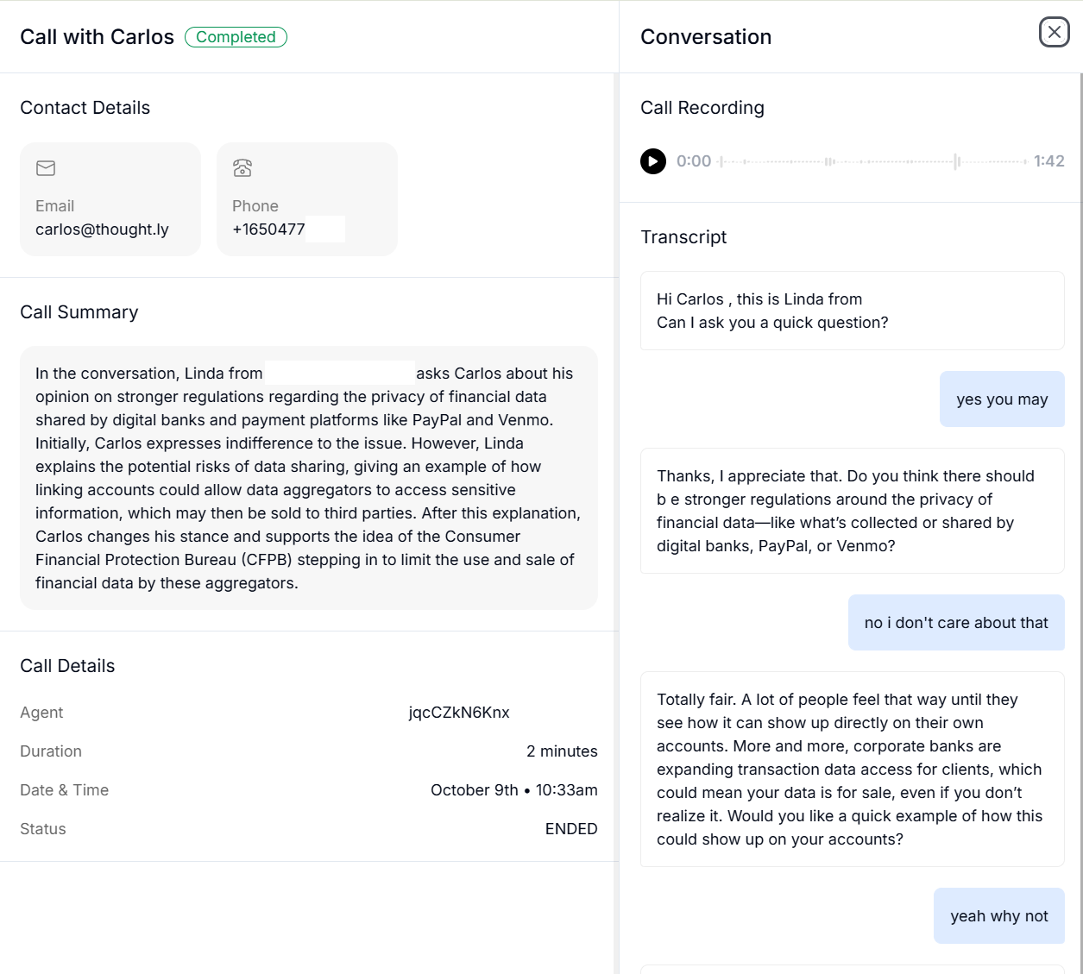Click the Completed status badge
Screen dimensions: 1083x974
coord(236,37)
